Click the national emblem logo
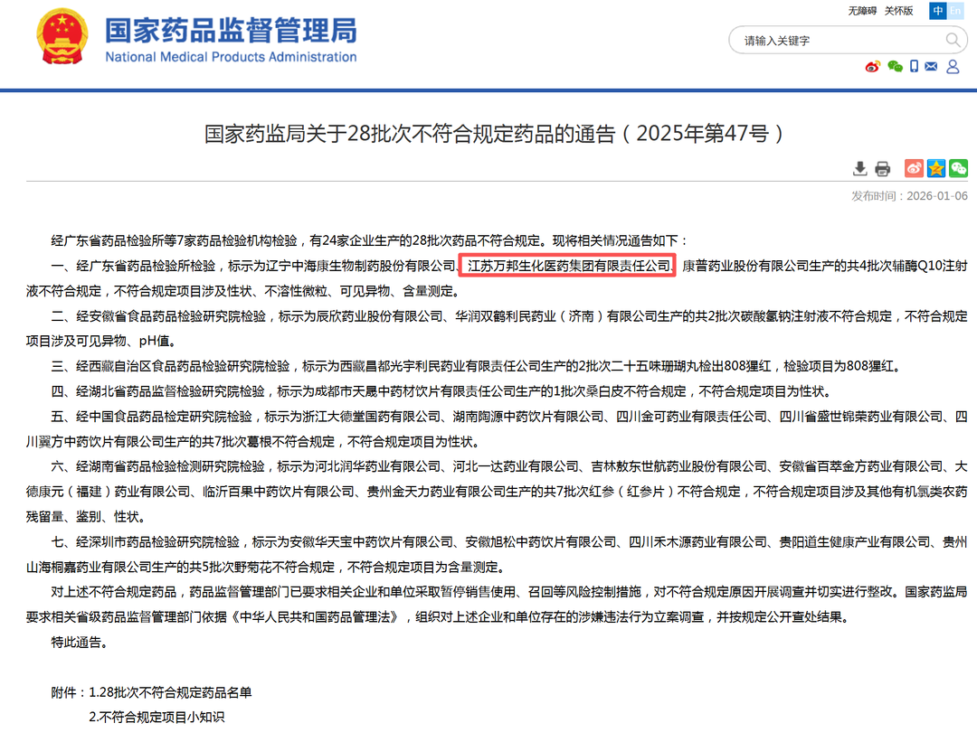 pyautogui.click(x=62, y=37)
